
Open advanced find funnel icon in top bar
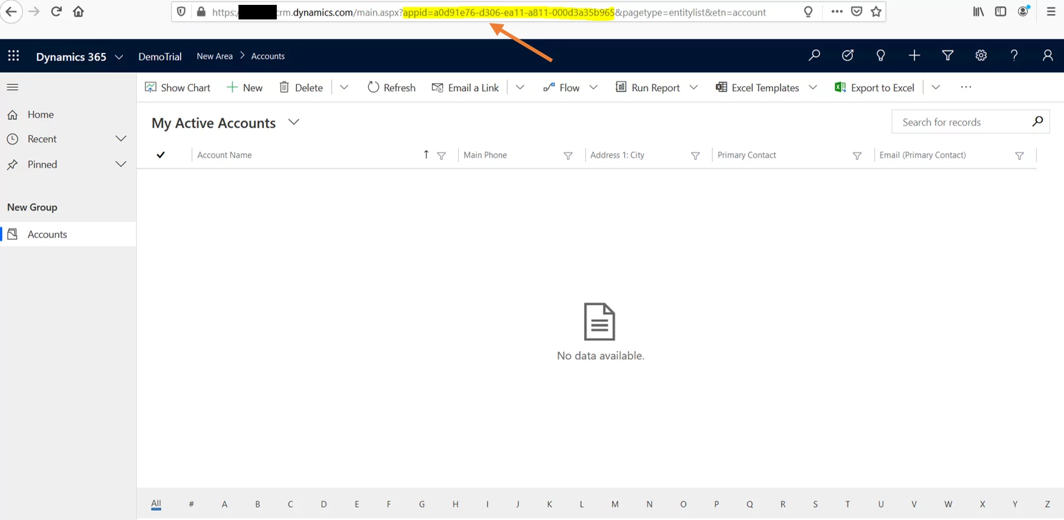point(947,56)
